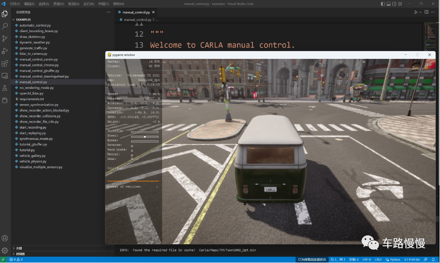
Task: Toggle the bottom panel layout icon
Action: (389, 4)
